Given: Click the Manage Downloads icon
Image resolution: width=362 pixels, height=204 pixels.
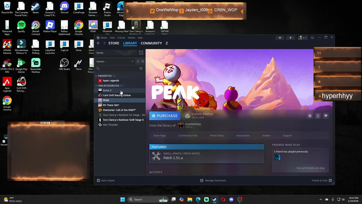Looking at the screenshot, I should click(202, 180).
